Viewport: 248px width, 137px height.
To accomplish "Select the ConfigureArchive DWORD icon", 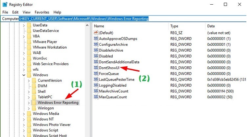I will coord(96,44).
